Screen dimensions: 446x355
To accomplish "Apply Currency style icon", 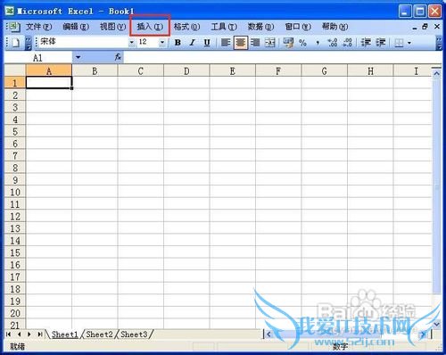I will [288, 43].
